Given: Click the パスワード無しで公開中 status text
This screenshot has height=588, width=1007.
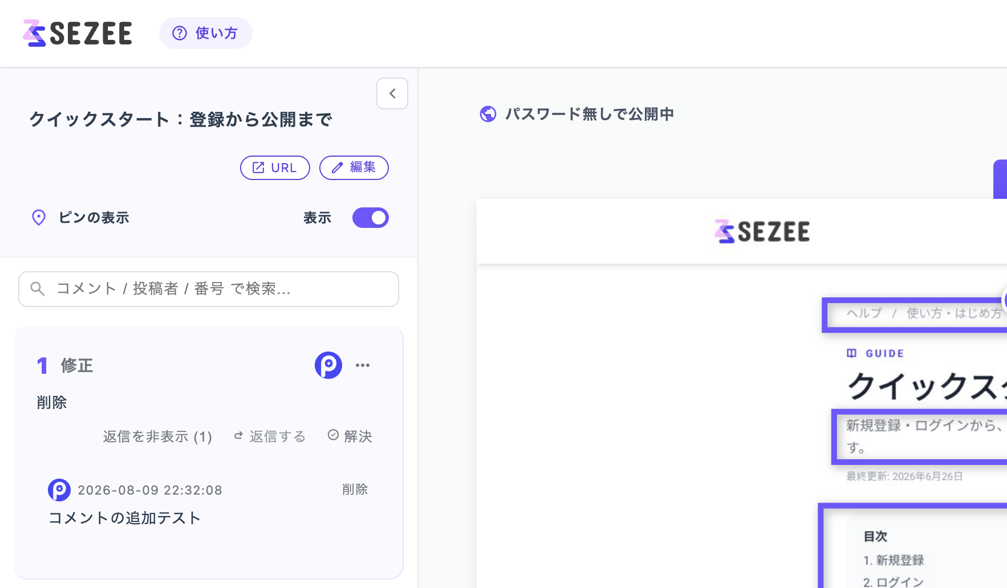Looking at the screenshot, I should [x=590, y=114].
